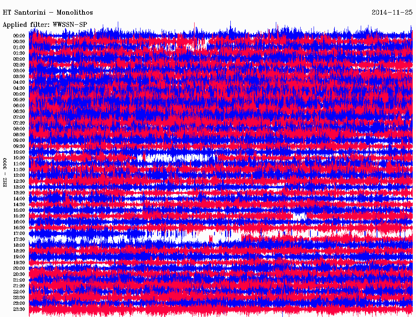Viewport: 416px width, 317px height.
Task: Click the 'Applied filter: WWSSN-SP' label
Action: (x=45, y=25)
